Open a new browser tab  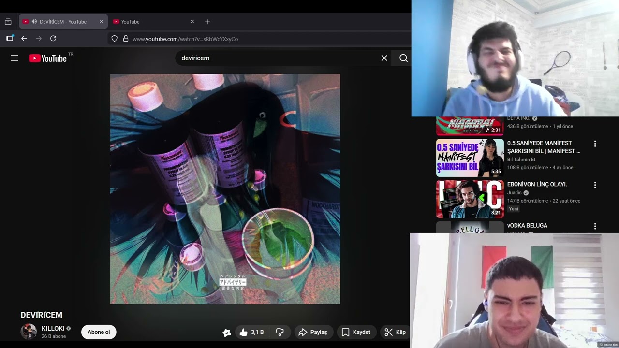click(x=207, y=22)
